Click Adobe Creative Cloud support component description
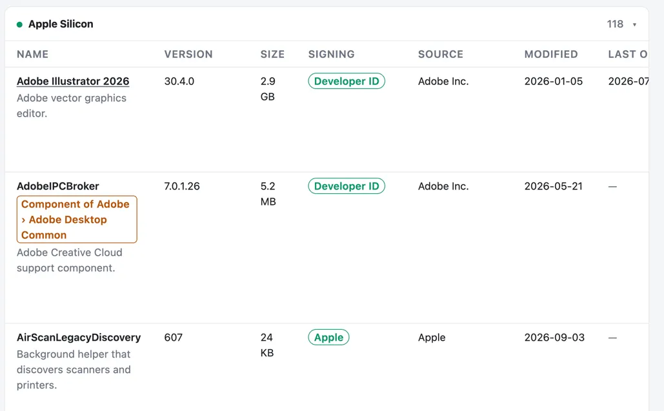This screenshot has width=664, height=411. (70, 260)
